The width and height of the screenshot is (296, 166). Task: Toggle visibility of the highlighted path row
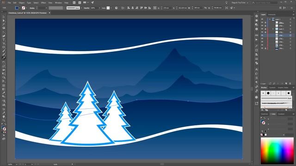click(x=262, y=36)
